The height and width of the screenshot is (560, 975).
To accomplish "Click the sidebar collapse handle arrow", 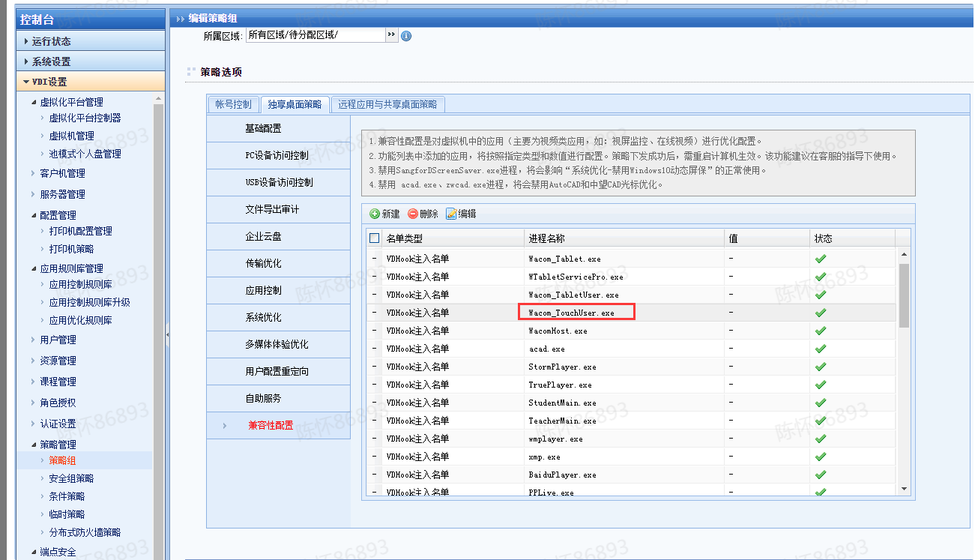I will (167, 334).
